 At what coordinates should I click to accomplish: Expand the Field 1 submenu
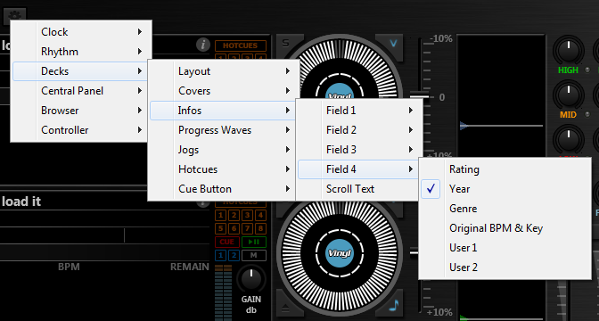click(x=359, y=111)
